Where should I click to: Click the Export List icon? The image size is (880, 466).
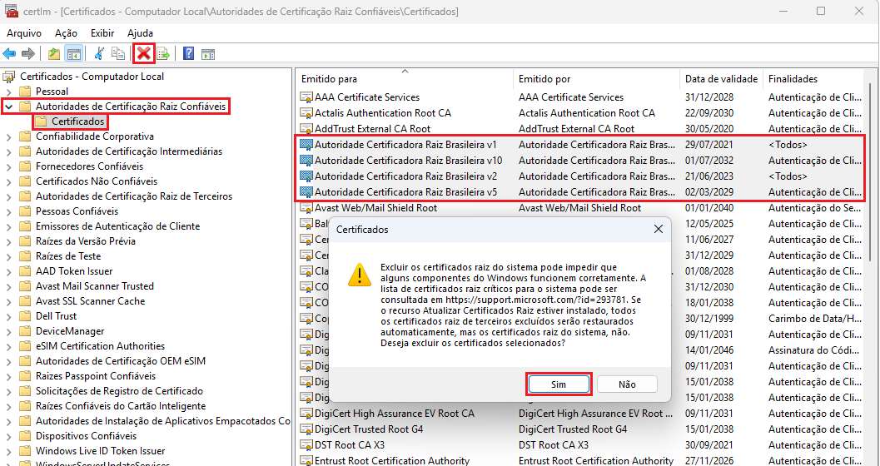(x=163, y=54)
